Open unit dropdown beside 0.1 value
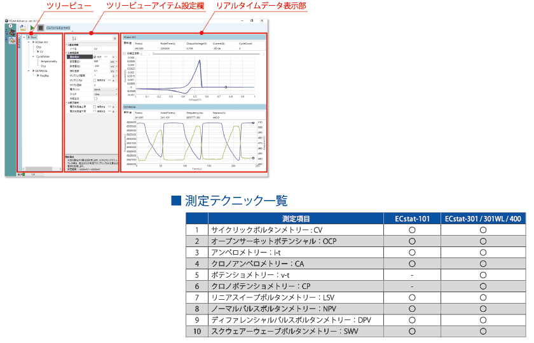Viewport: 534px width, 343px height. 113,71
